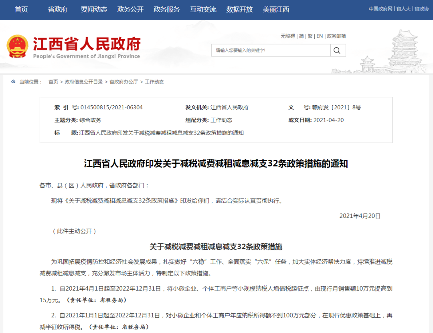Go to 政务服务
The height and width of the screenshot is (333, 433).
click(x=166, y=9)
